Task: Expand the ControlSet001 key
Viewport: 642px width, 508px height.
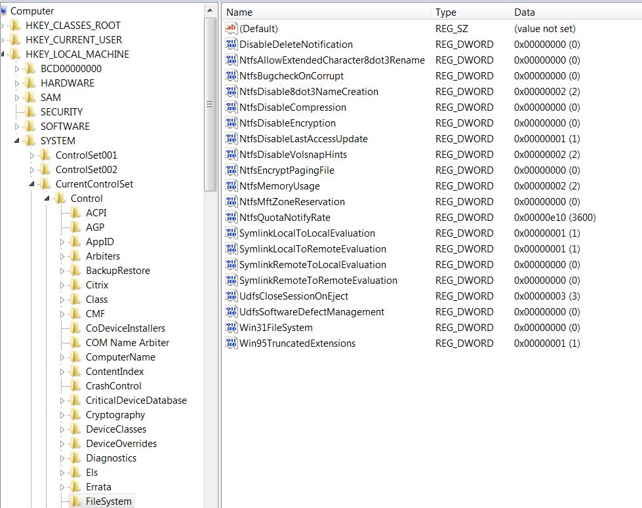Action: (32, 155)
